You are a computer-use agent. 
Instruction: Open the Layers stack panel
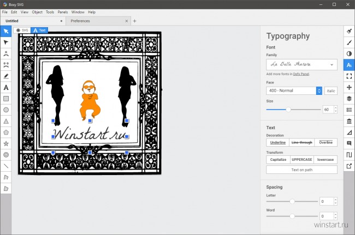click(349, 99)
